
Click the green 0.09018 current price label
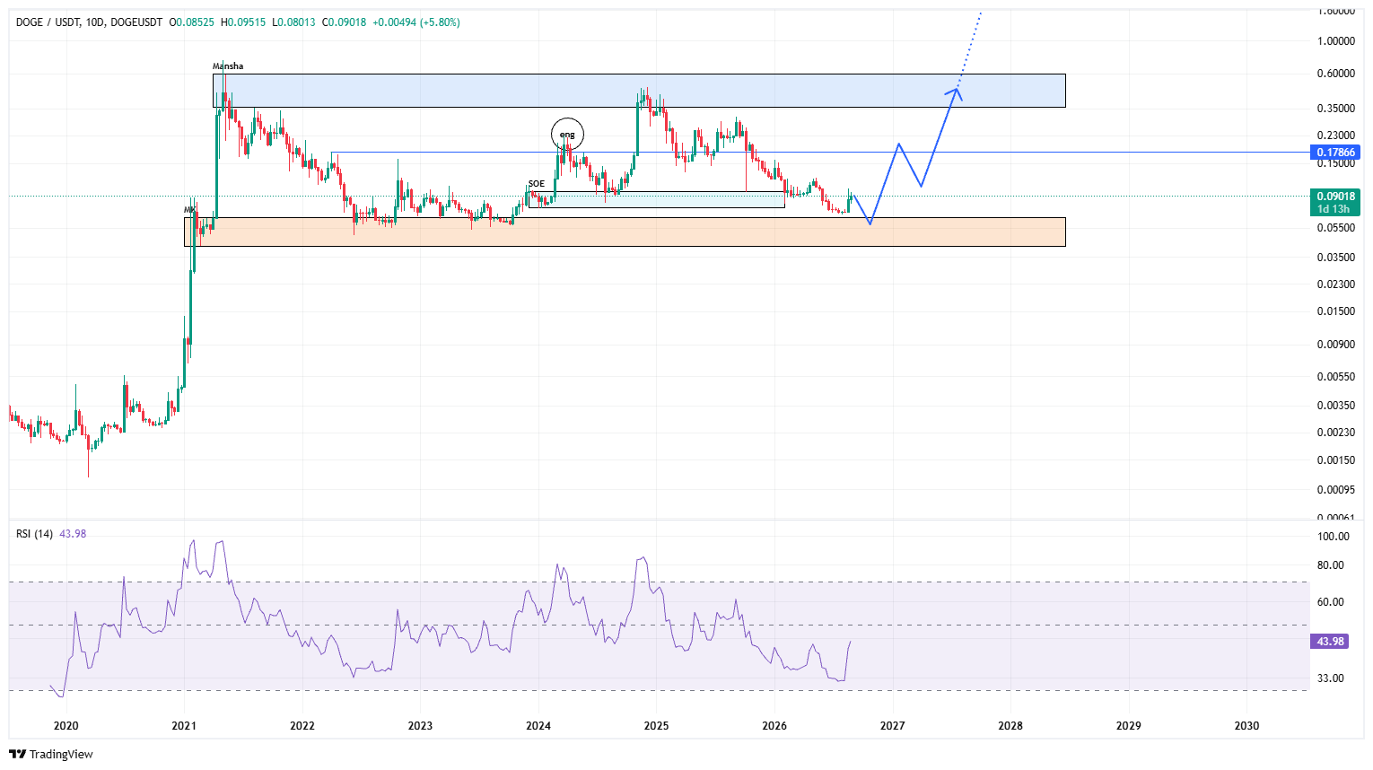click(1335, 202)
